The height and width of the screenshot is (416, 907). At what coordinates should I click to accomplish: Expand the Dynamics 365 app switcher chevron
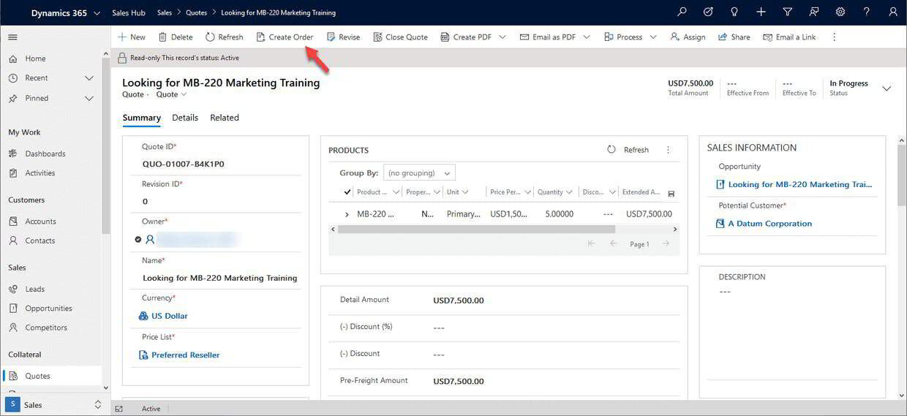pyautogui.click(x=97, y=13)
